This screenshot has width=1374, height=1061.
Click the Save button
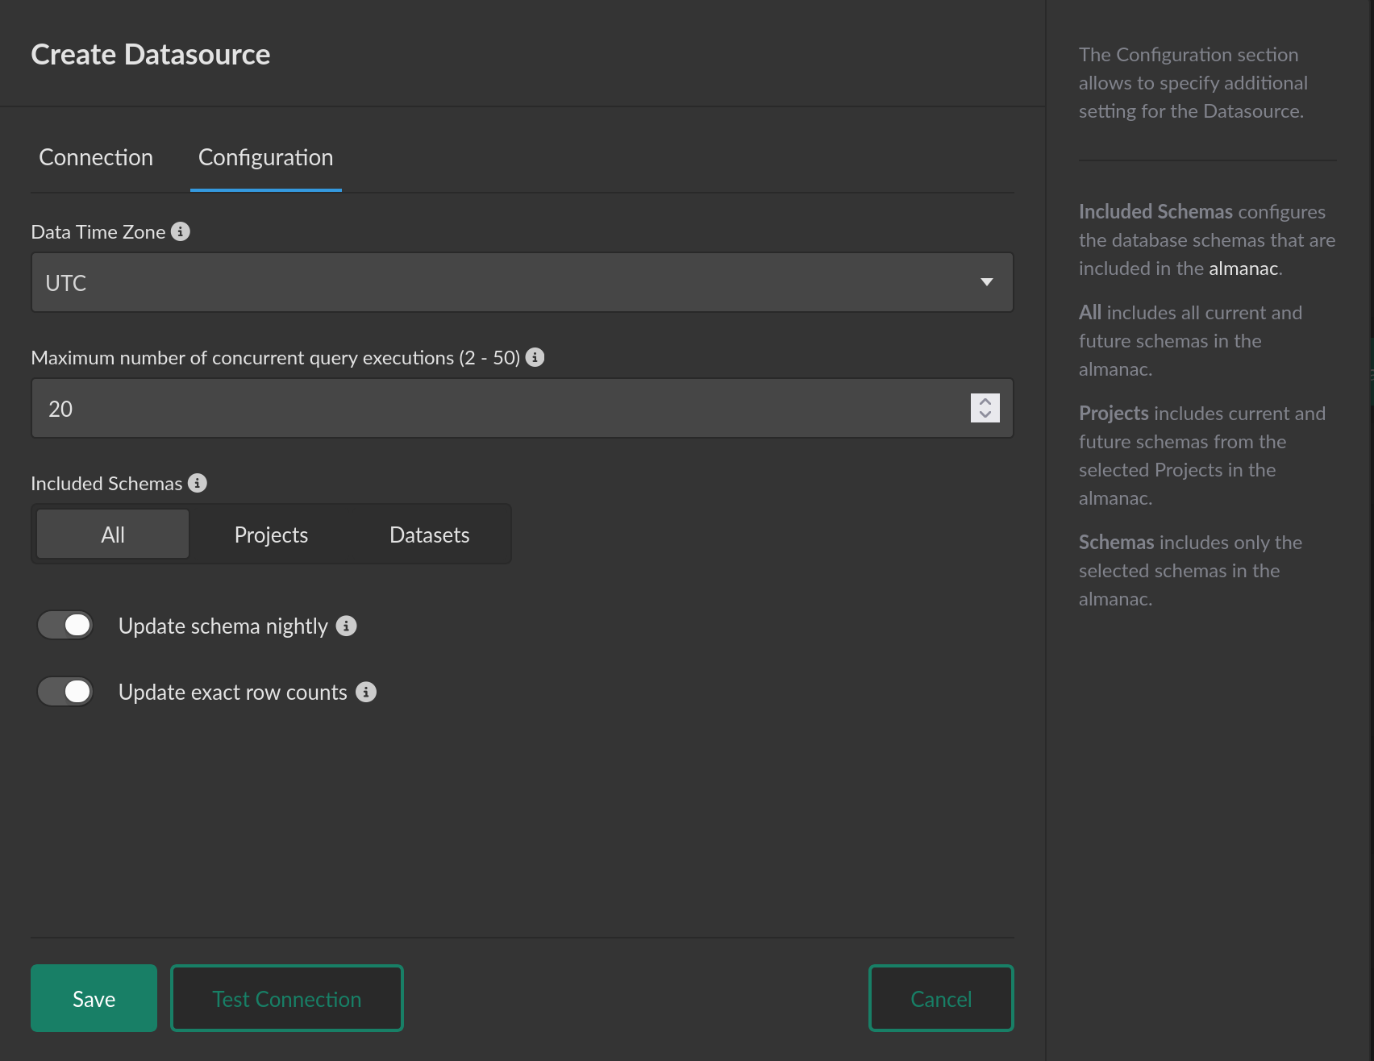pyautogui.click(x=94, y=998)
